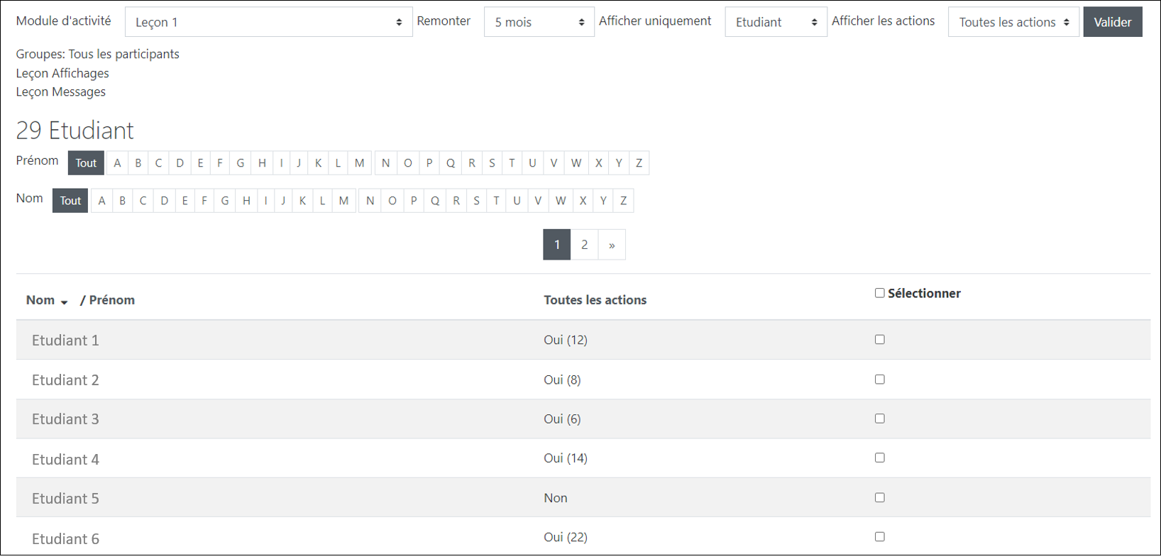Select the checkbox for Etudiant 4
Screen dimensions: 1161x559
tap(879, 458)
